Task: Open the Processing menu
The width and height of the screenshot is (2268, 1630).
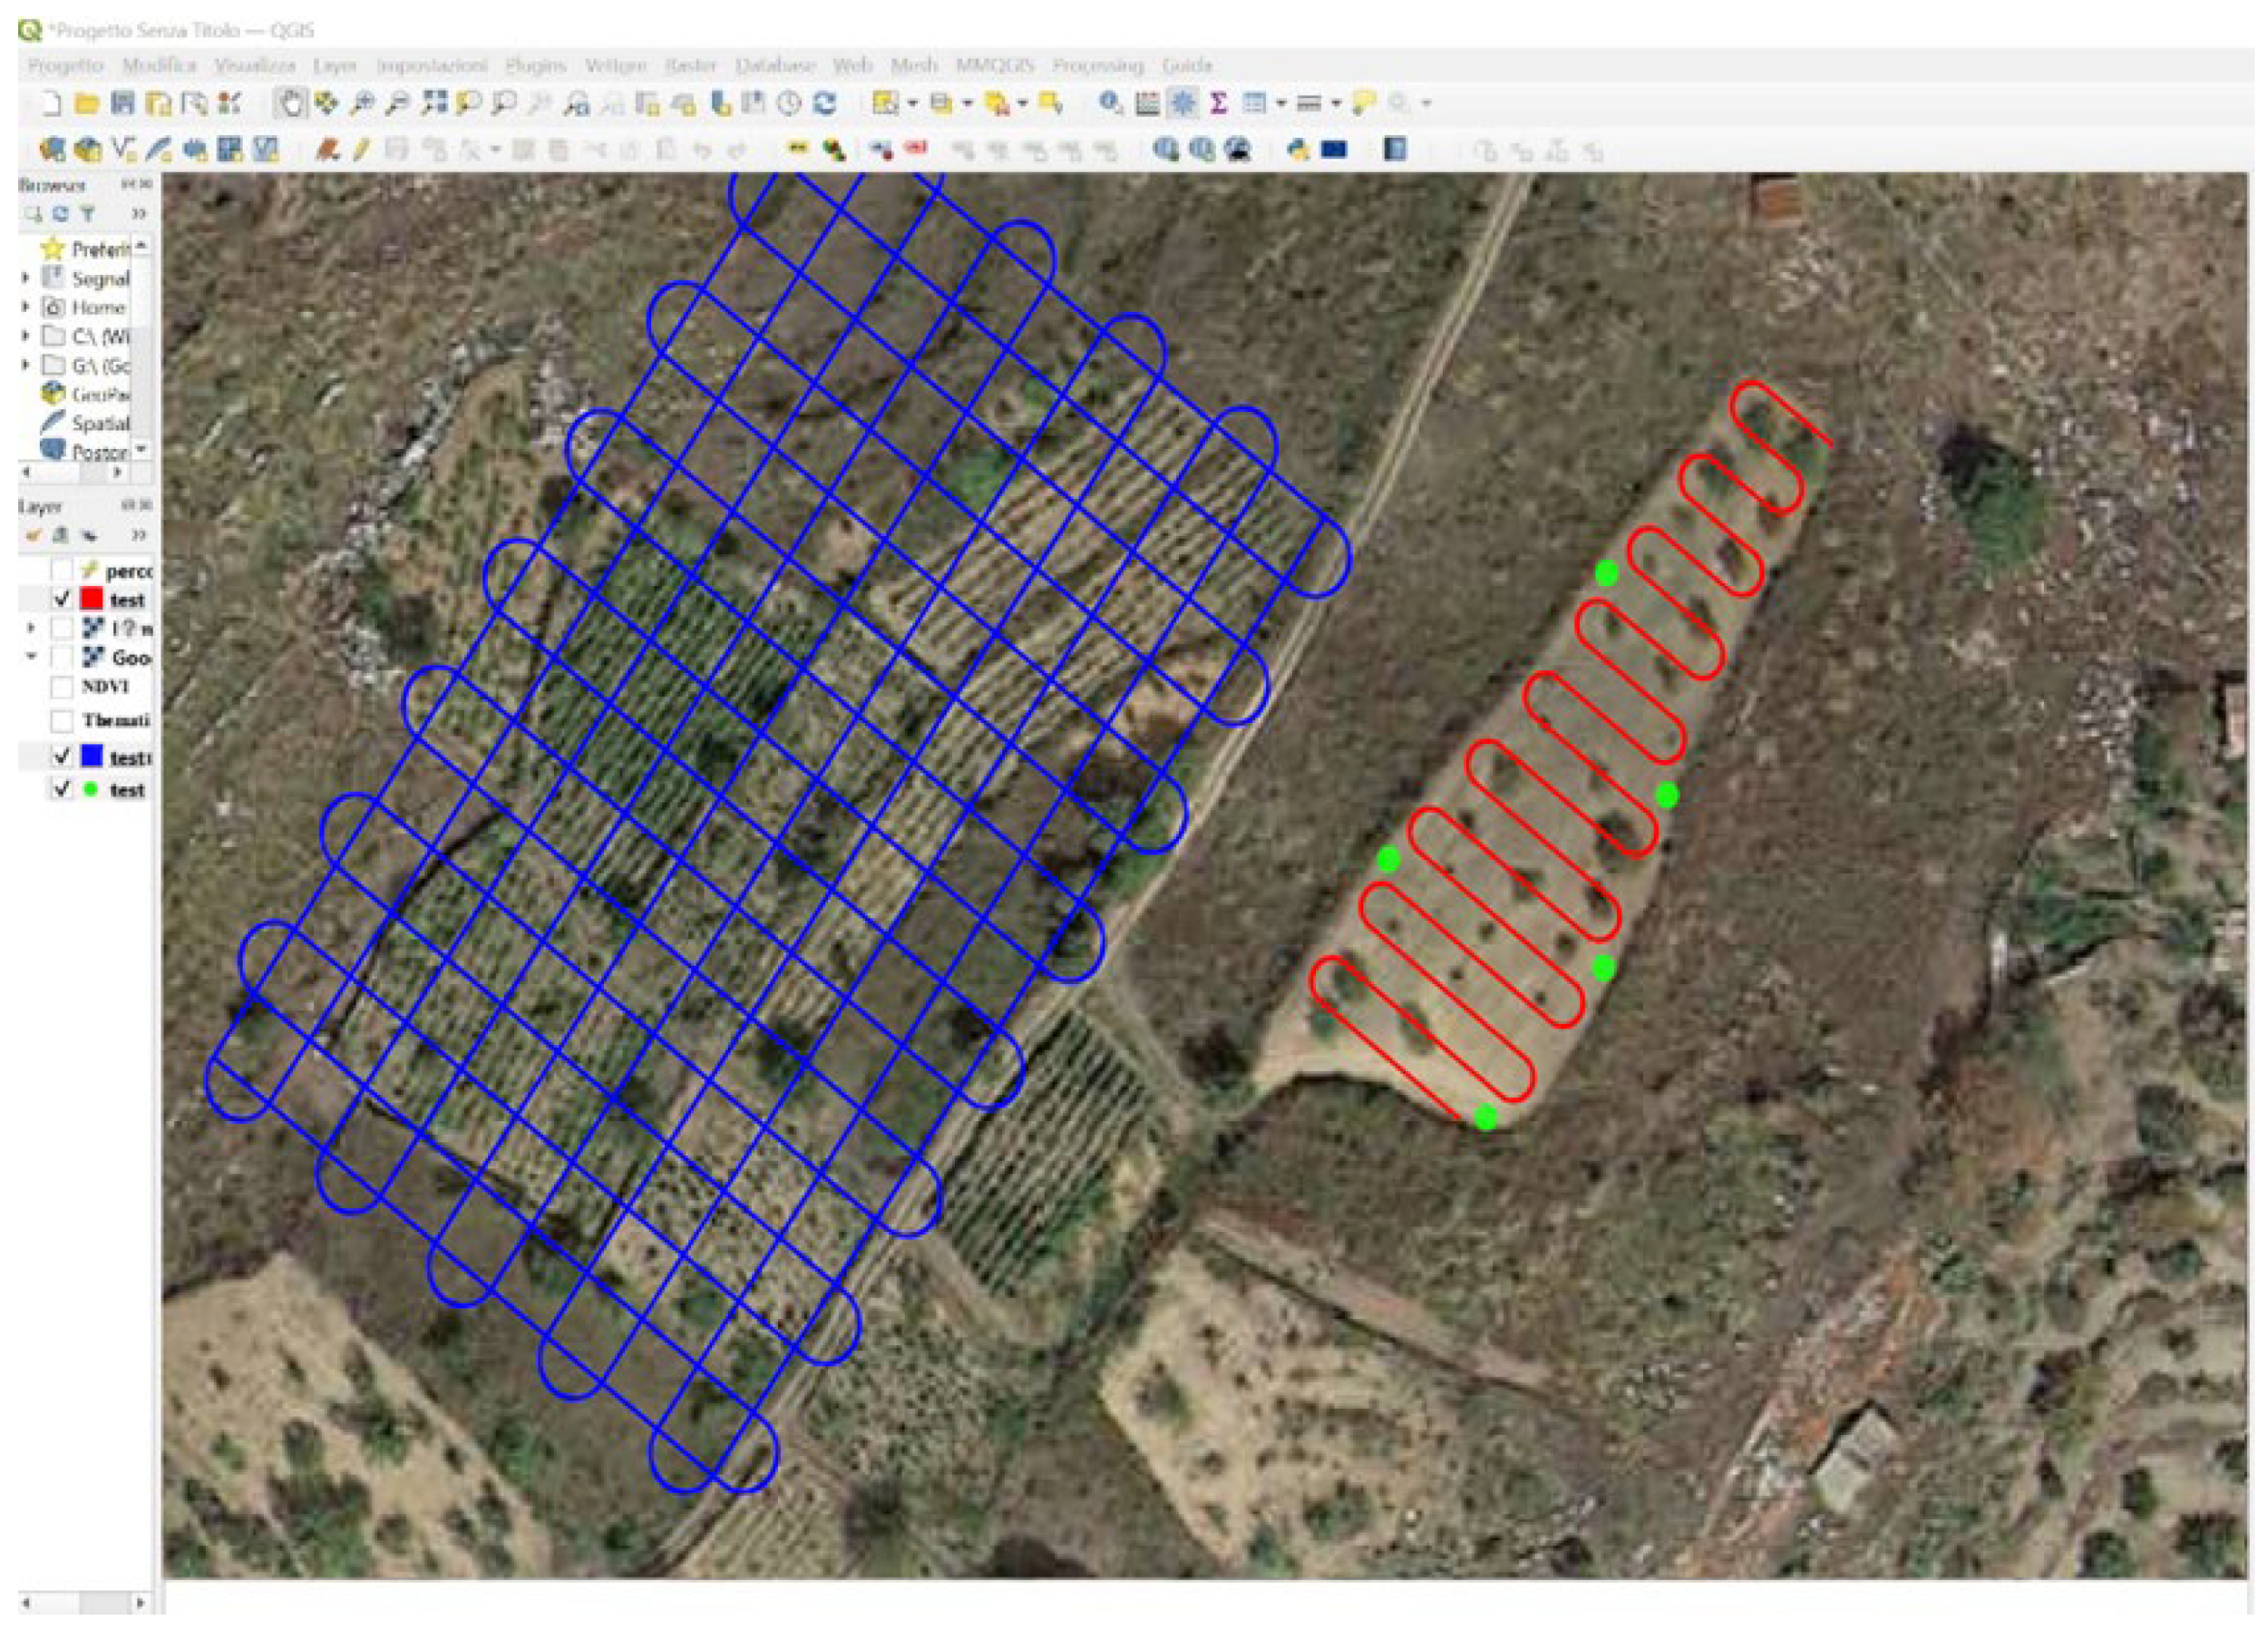Action: coord(1097,65)
